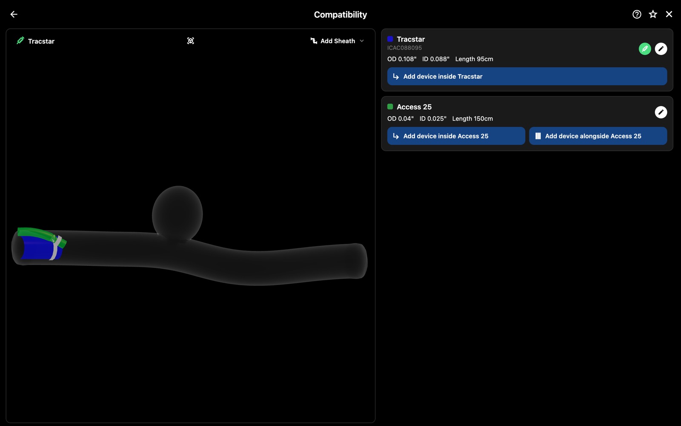681x426 pixels.
Task: Expand the Add Sheath chevron arrow
Action: point(362,41)
